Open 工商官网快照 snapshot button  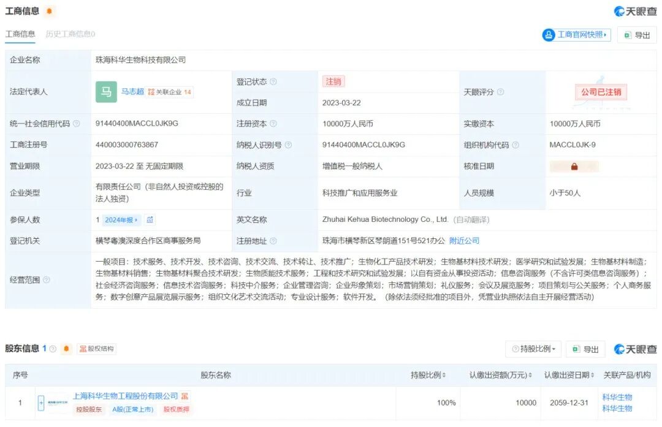pyautogui.click(x=576, y=35)
